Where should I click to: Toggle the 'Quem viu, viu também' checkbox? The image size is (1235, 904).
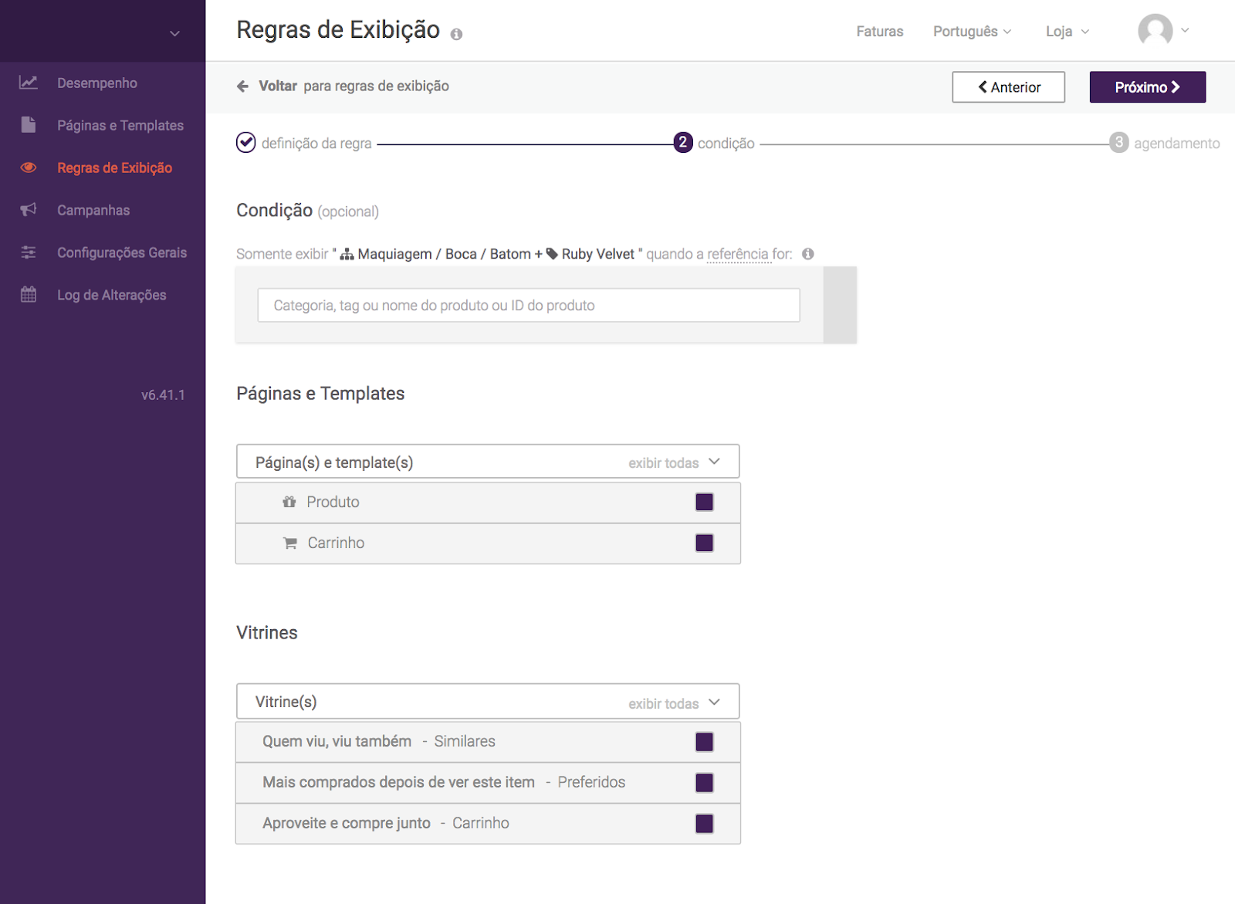pos(704,742)
